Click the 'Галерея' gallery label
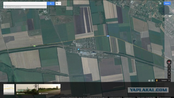Viewport: 174px width, 98px height. (x=164, y=81)
